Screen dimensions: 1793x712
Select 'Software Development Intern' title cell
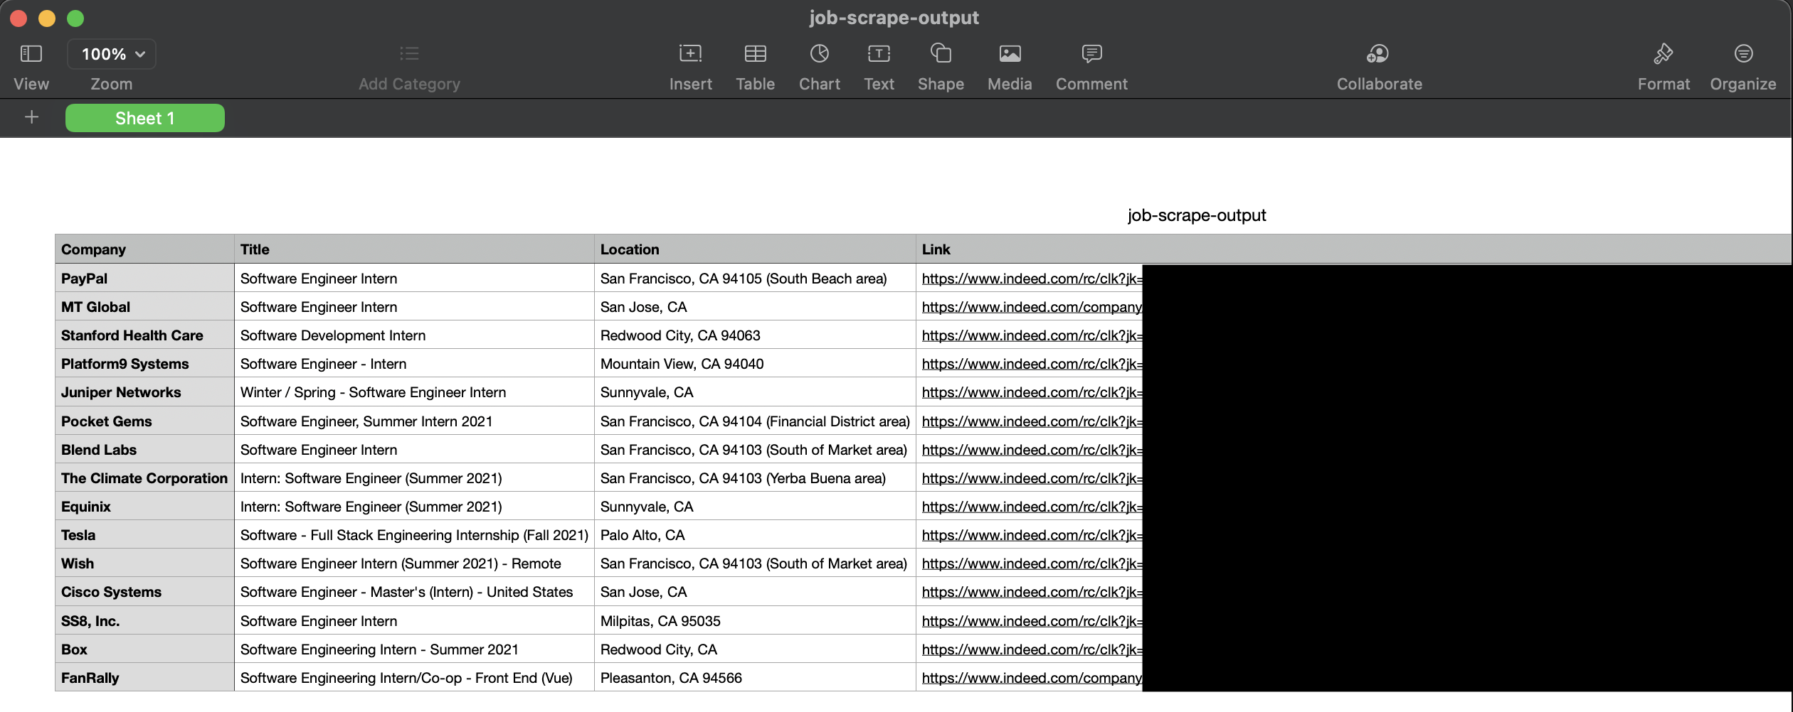click(414, 335)
